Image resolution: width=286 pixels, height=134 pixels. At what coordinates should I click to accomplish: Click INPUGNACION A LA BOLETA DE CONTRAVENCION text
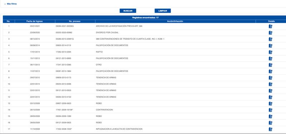tap(119, 129)
